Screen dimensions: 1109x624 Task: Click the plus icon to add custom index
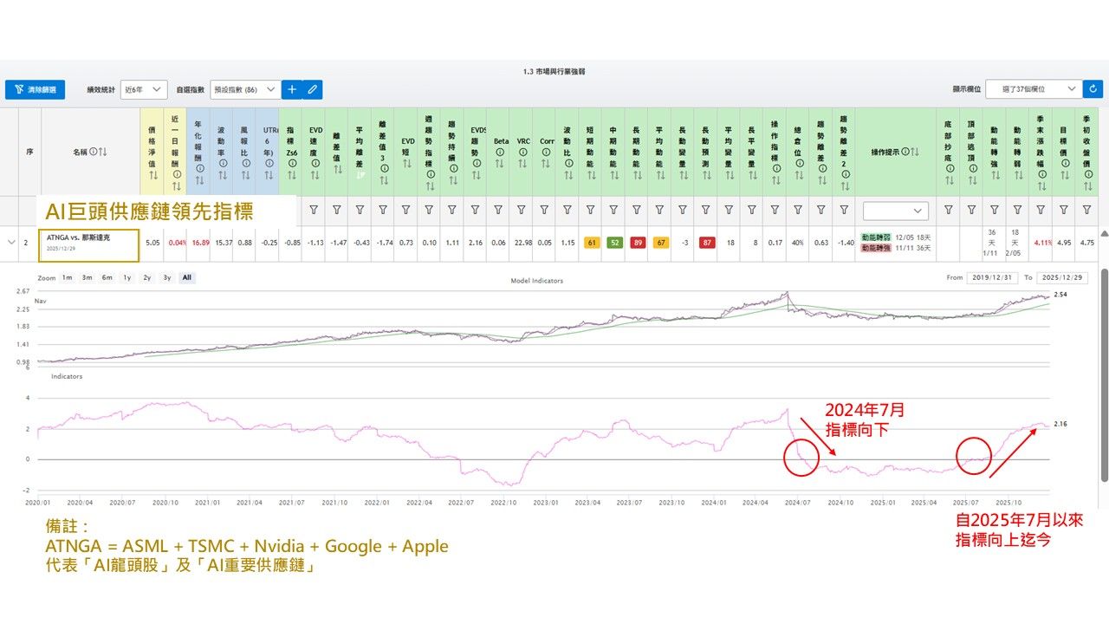[292, 89]
